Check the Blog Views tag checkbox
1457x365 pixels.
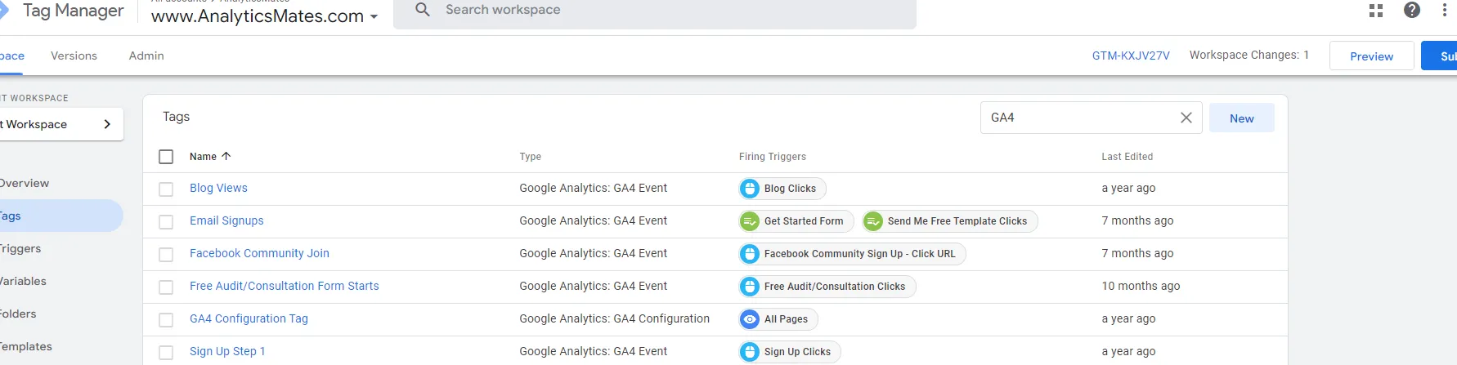click(x=166, y=189)
